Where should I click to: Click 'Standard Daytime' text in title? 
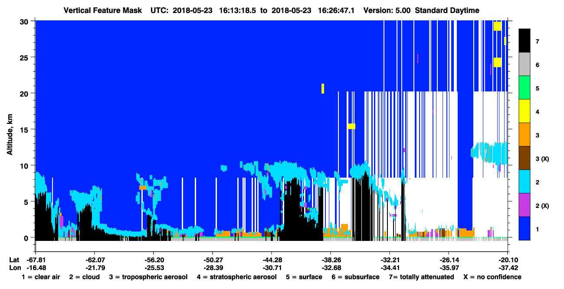tap(447, 10)
